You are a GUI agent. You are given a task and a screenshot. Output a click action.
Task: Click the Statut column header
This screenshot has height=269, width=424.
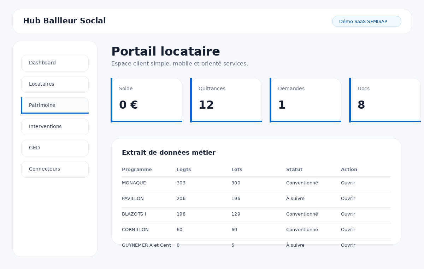pyautogui.click(x=294, y=170)
